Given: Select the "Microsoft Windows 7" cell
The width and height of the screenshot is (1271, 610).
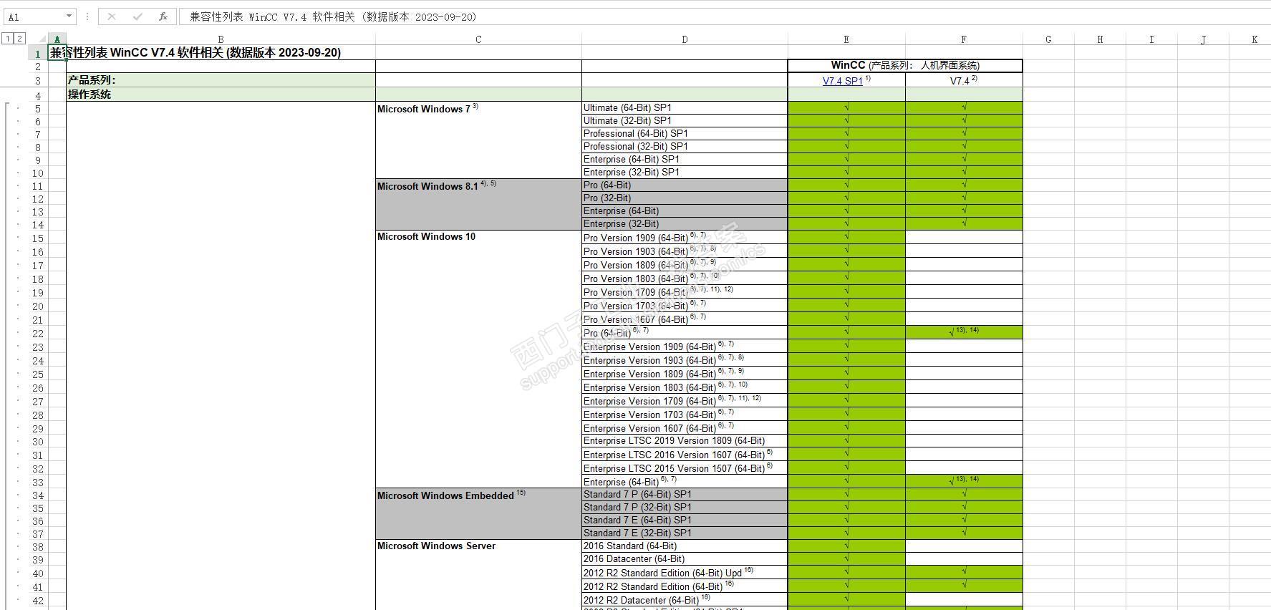Looking at the screenshot, I should click(x=478, y=140).
